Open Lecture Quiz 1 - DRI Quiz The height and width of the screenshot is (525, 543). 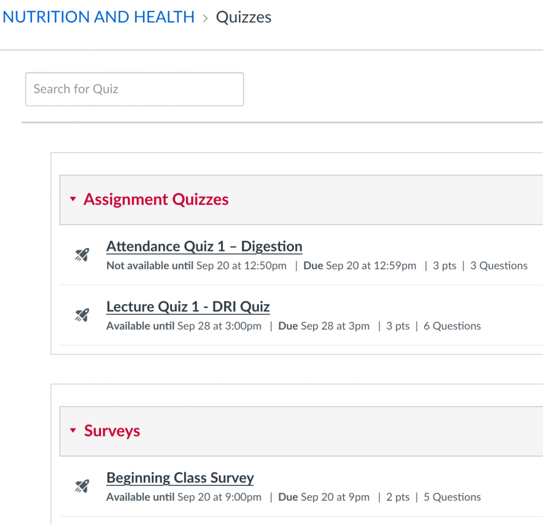(x=188, y=307)
